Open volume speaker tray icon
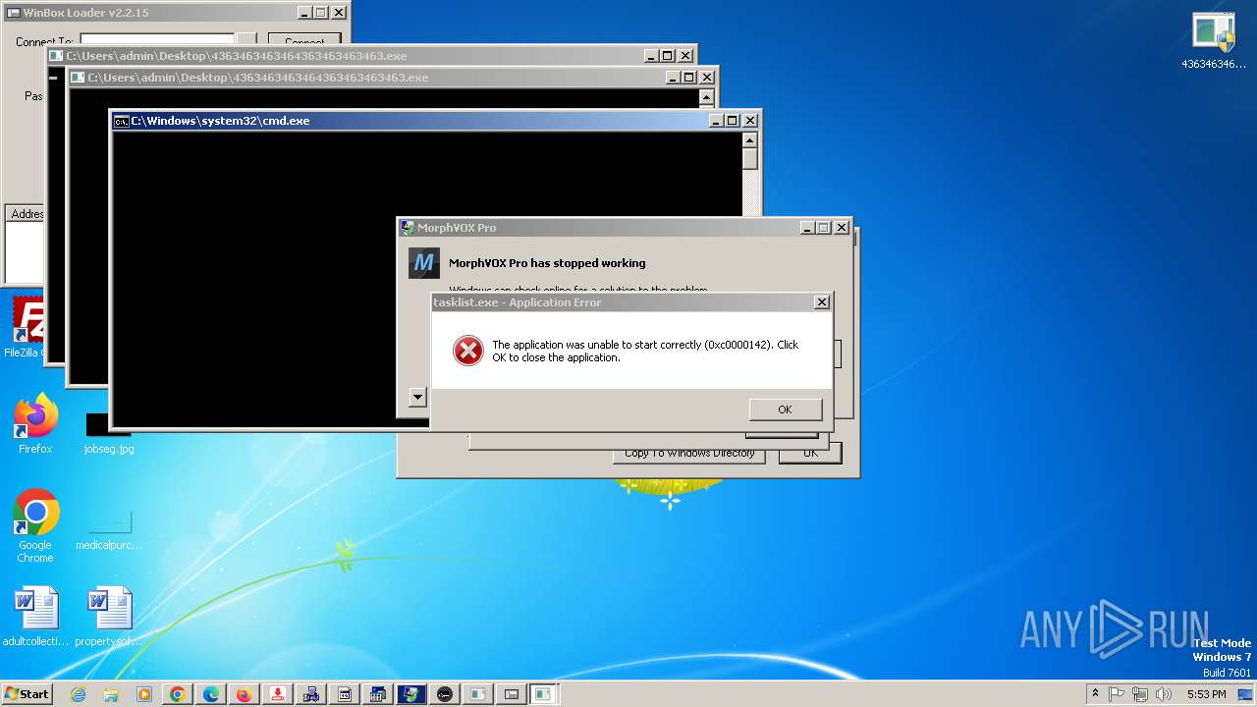Viewport: 1257px width, 707px height. pos(1164,694)
